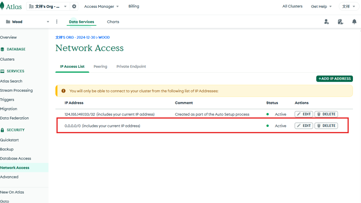Click the +ADD IP ADDRESS button
This screenshot has height=203, width=361.
[334, 79]
